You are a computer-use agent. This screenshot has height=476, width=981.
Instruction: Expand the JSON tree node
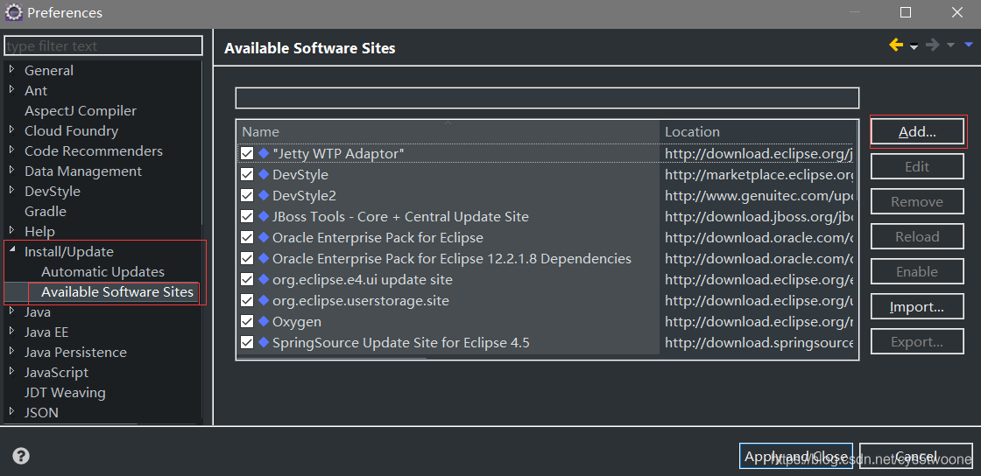pos(12,411)
